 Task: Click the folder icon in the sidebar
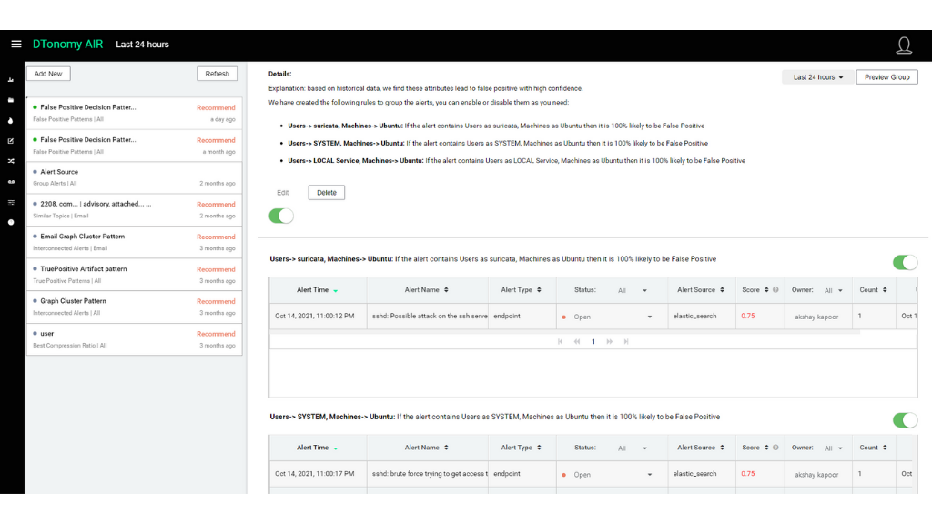(x=11, y=100)
